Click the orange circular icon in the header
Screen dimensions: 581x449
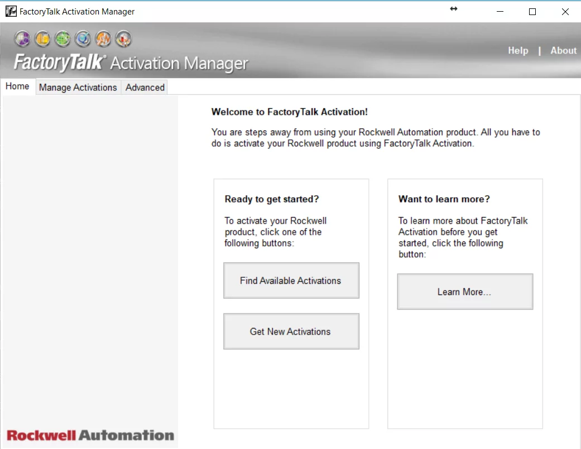(x=103, y=38)
